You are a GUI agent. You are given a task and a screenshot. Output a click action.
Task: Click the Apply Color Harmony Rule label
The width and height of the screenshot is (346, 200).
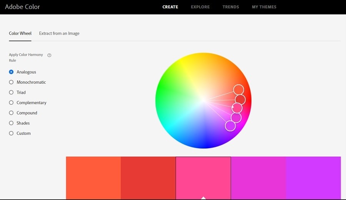pos(26,58)
